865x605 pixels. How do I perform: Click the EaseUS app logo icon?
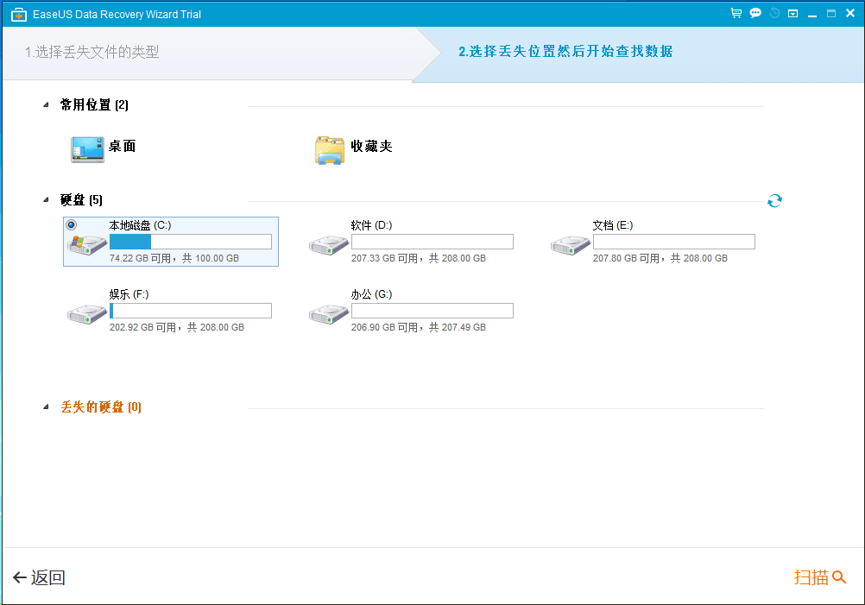coord(19,15)
